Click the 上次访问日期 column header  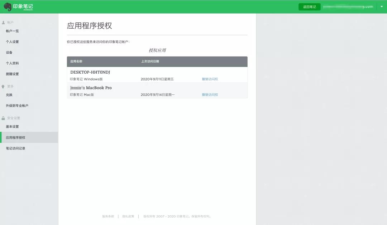click(x=150, y=62)
